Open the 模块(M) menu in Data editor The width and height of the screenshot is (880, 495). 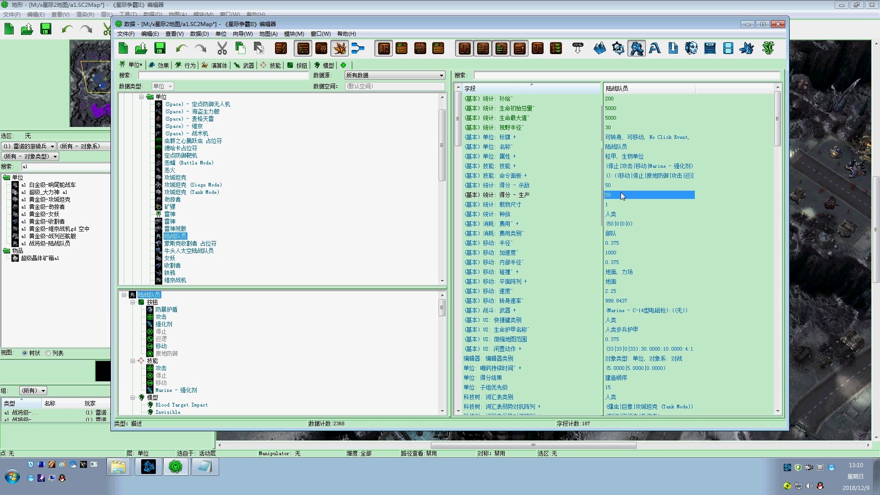click(294, 34)
